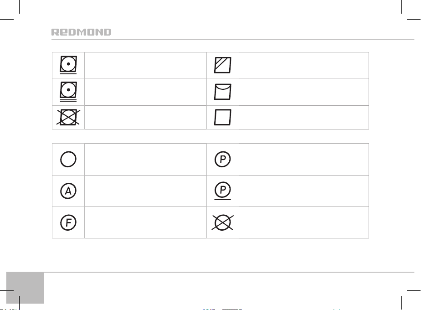Select square with diagonal lines symbol
The image size is (421, 310).
tap(223, 65)
